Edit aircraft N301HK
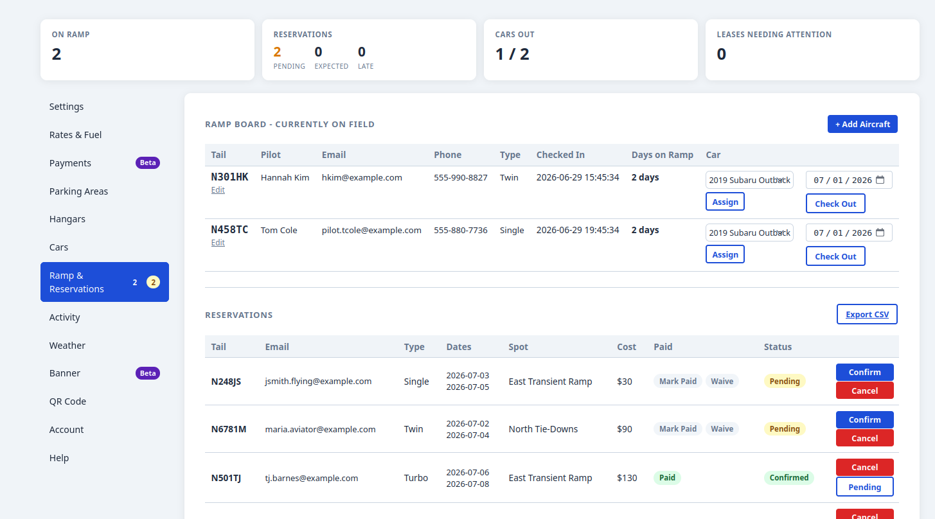Screen dimensions: 935x519 point(218,190)
